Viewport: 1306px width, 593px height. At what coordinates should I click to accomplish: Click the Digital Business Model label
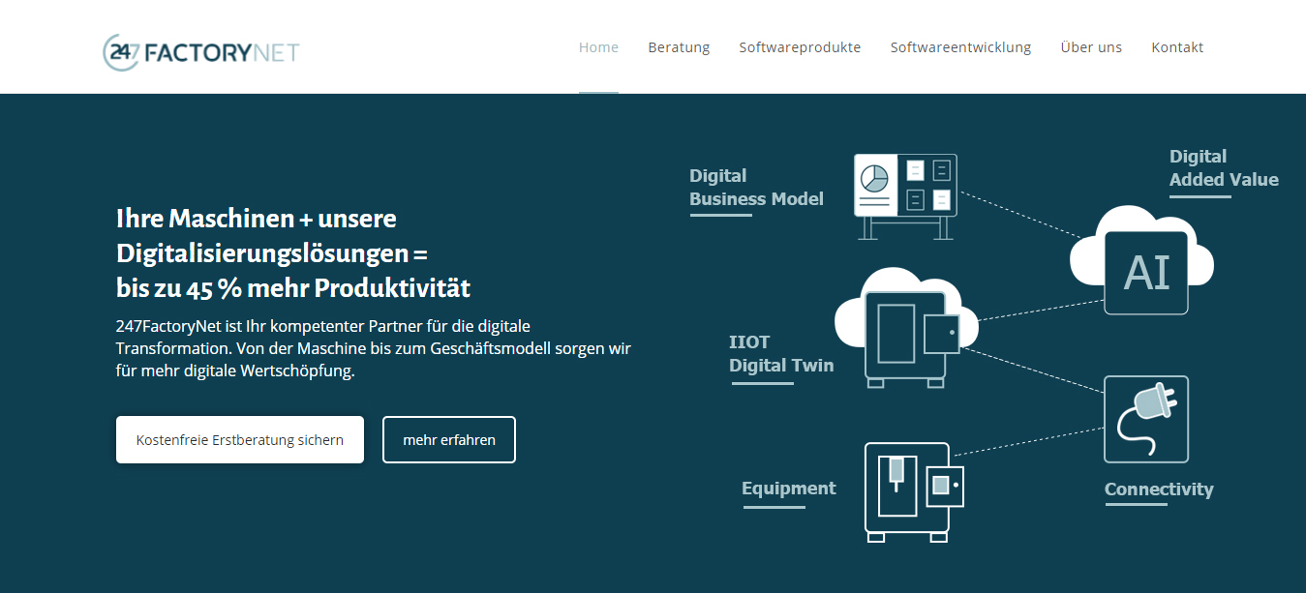(756, 188)
